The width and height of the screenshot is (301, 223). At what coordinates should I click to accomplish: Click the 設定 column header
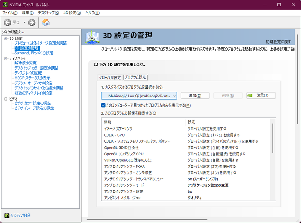click(228, 122)
